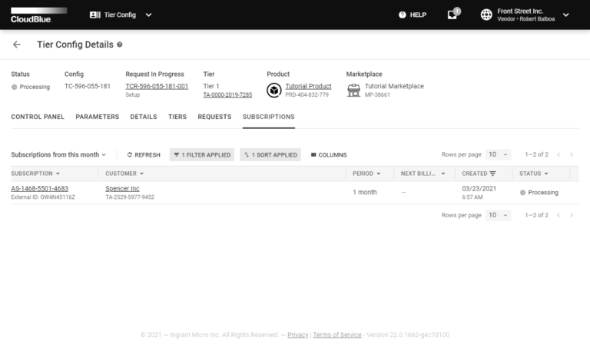Go to previous page in bottom pagination
Image resolution: width=590 pixels, height=351 pixels.
click(559, 215)
